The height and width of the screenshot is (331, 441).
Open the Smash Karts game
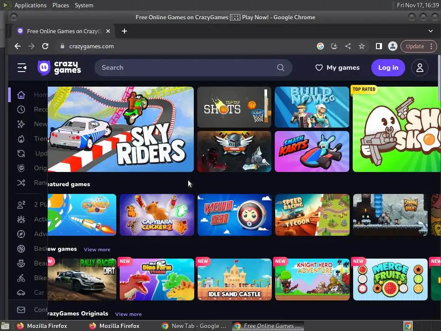312,151
